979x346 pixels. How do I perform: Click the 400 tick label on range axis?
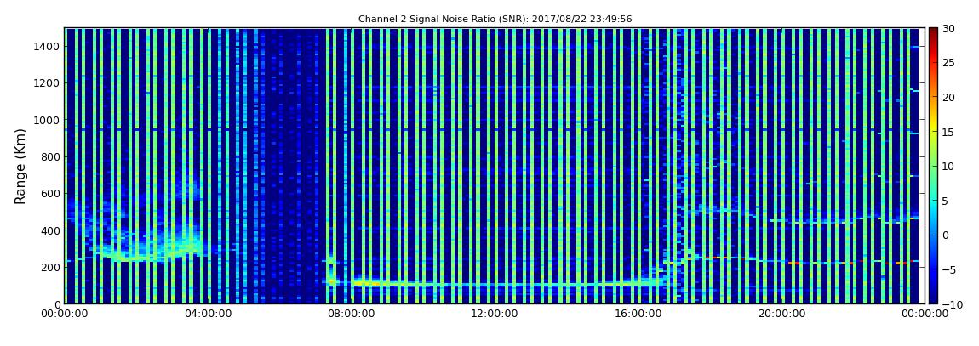pos(49,230)
